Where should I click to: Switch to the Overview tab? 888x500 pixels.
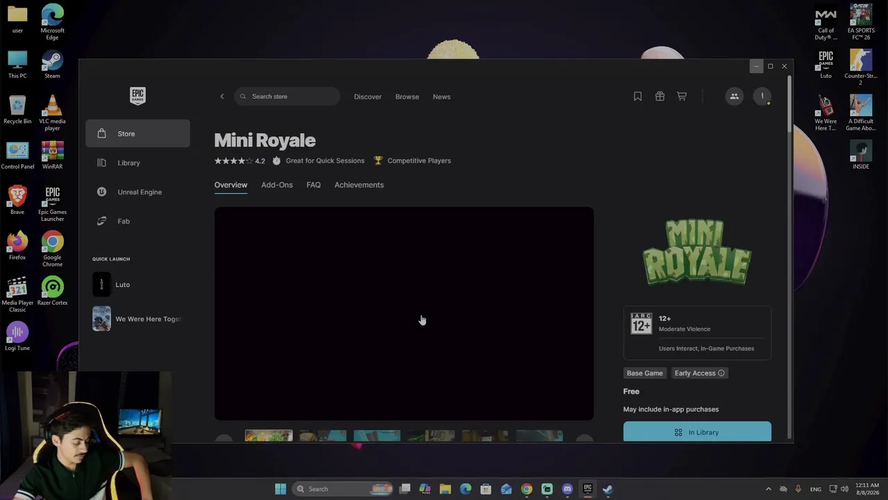(x=230, y=185)
